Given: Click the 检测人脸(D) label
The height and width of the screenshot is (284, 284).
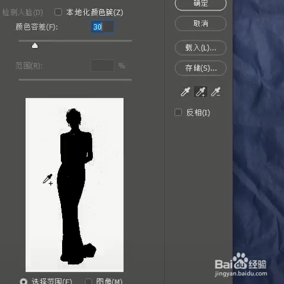Looking at the screenshot, I should [x=22, y=12].
